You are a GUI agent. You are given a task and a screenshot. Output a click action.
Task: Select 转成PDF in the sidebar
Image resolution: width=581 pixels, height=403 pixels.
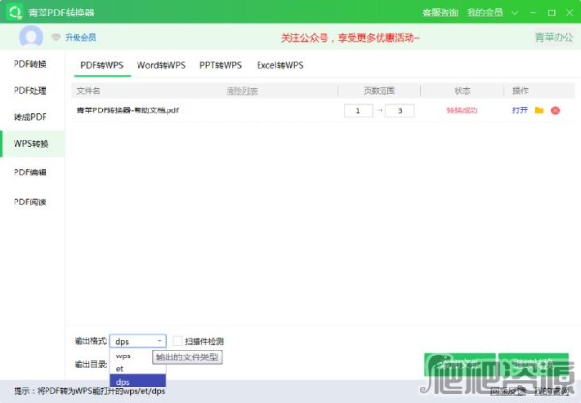click(30, 117)
